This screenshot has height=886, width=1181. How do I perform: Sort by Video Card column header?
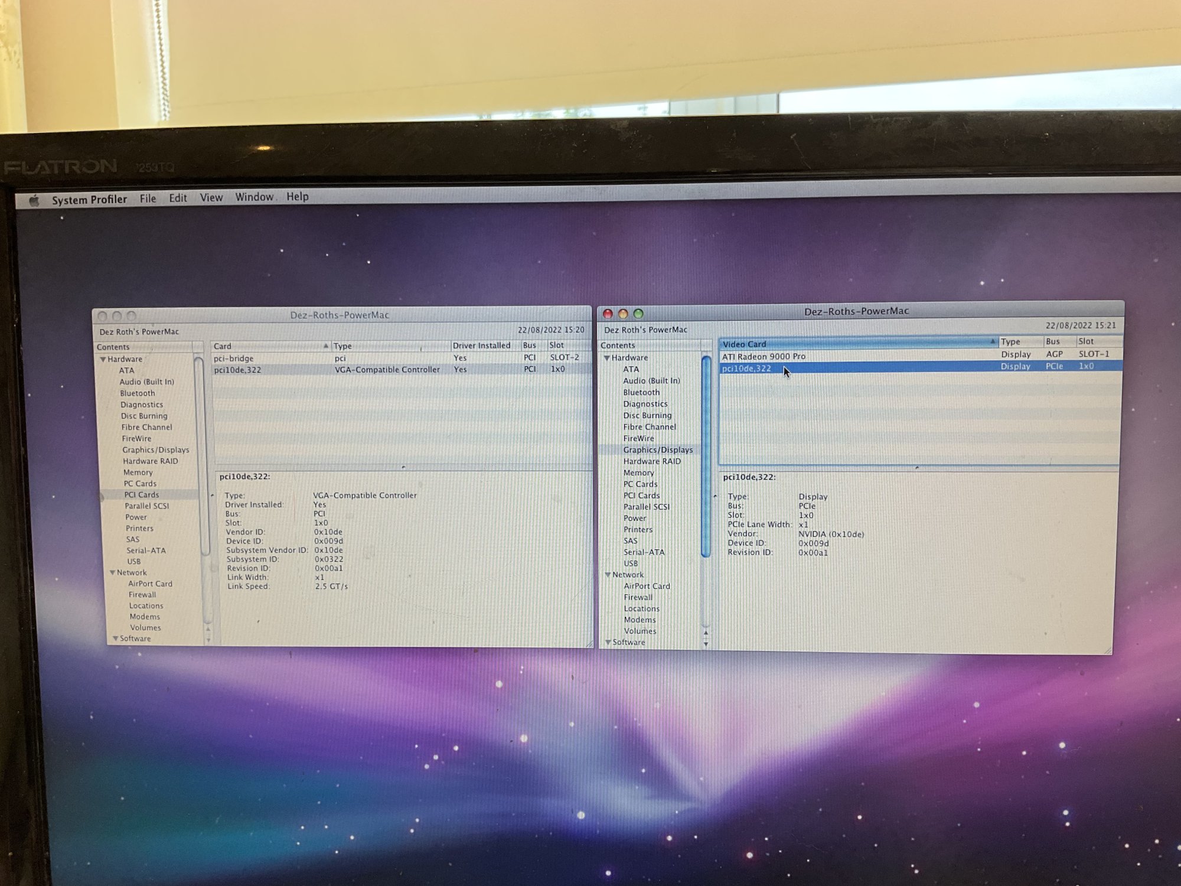(858, 343)
